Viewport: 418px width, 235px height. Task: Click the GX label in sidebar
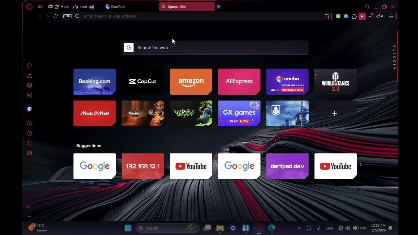(29, 207)
